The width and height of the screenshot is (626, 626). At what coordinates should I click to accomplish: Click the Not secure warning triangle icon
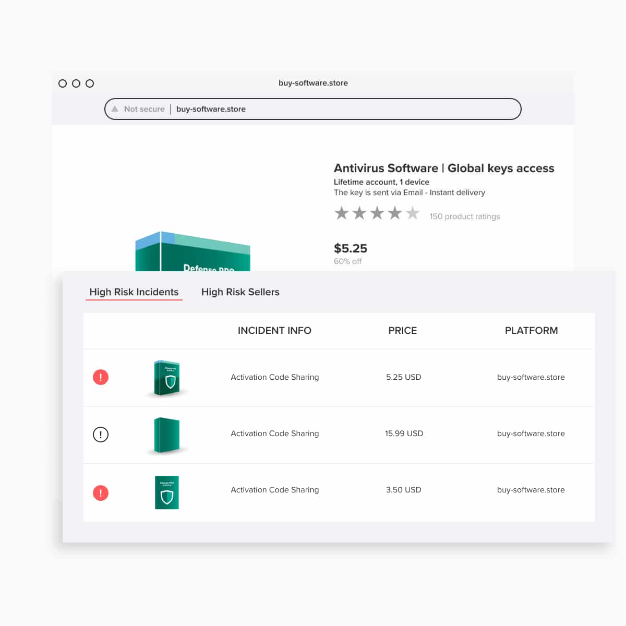115,109
